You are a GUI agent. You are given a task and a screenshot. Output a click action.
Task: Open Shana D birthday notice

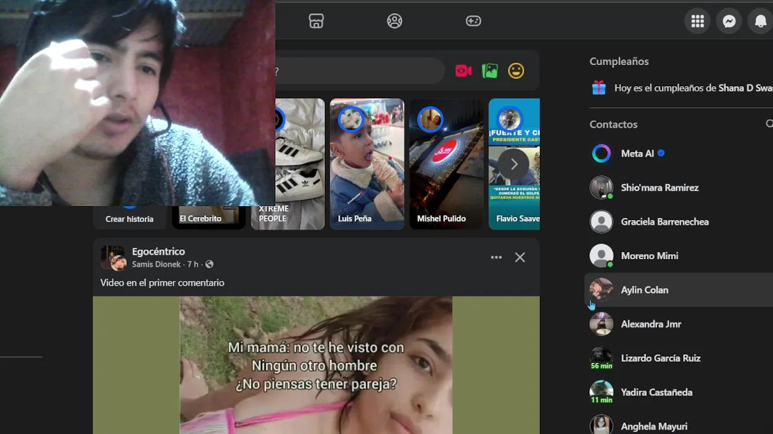tap(693, 88)
